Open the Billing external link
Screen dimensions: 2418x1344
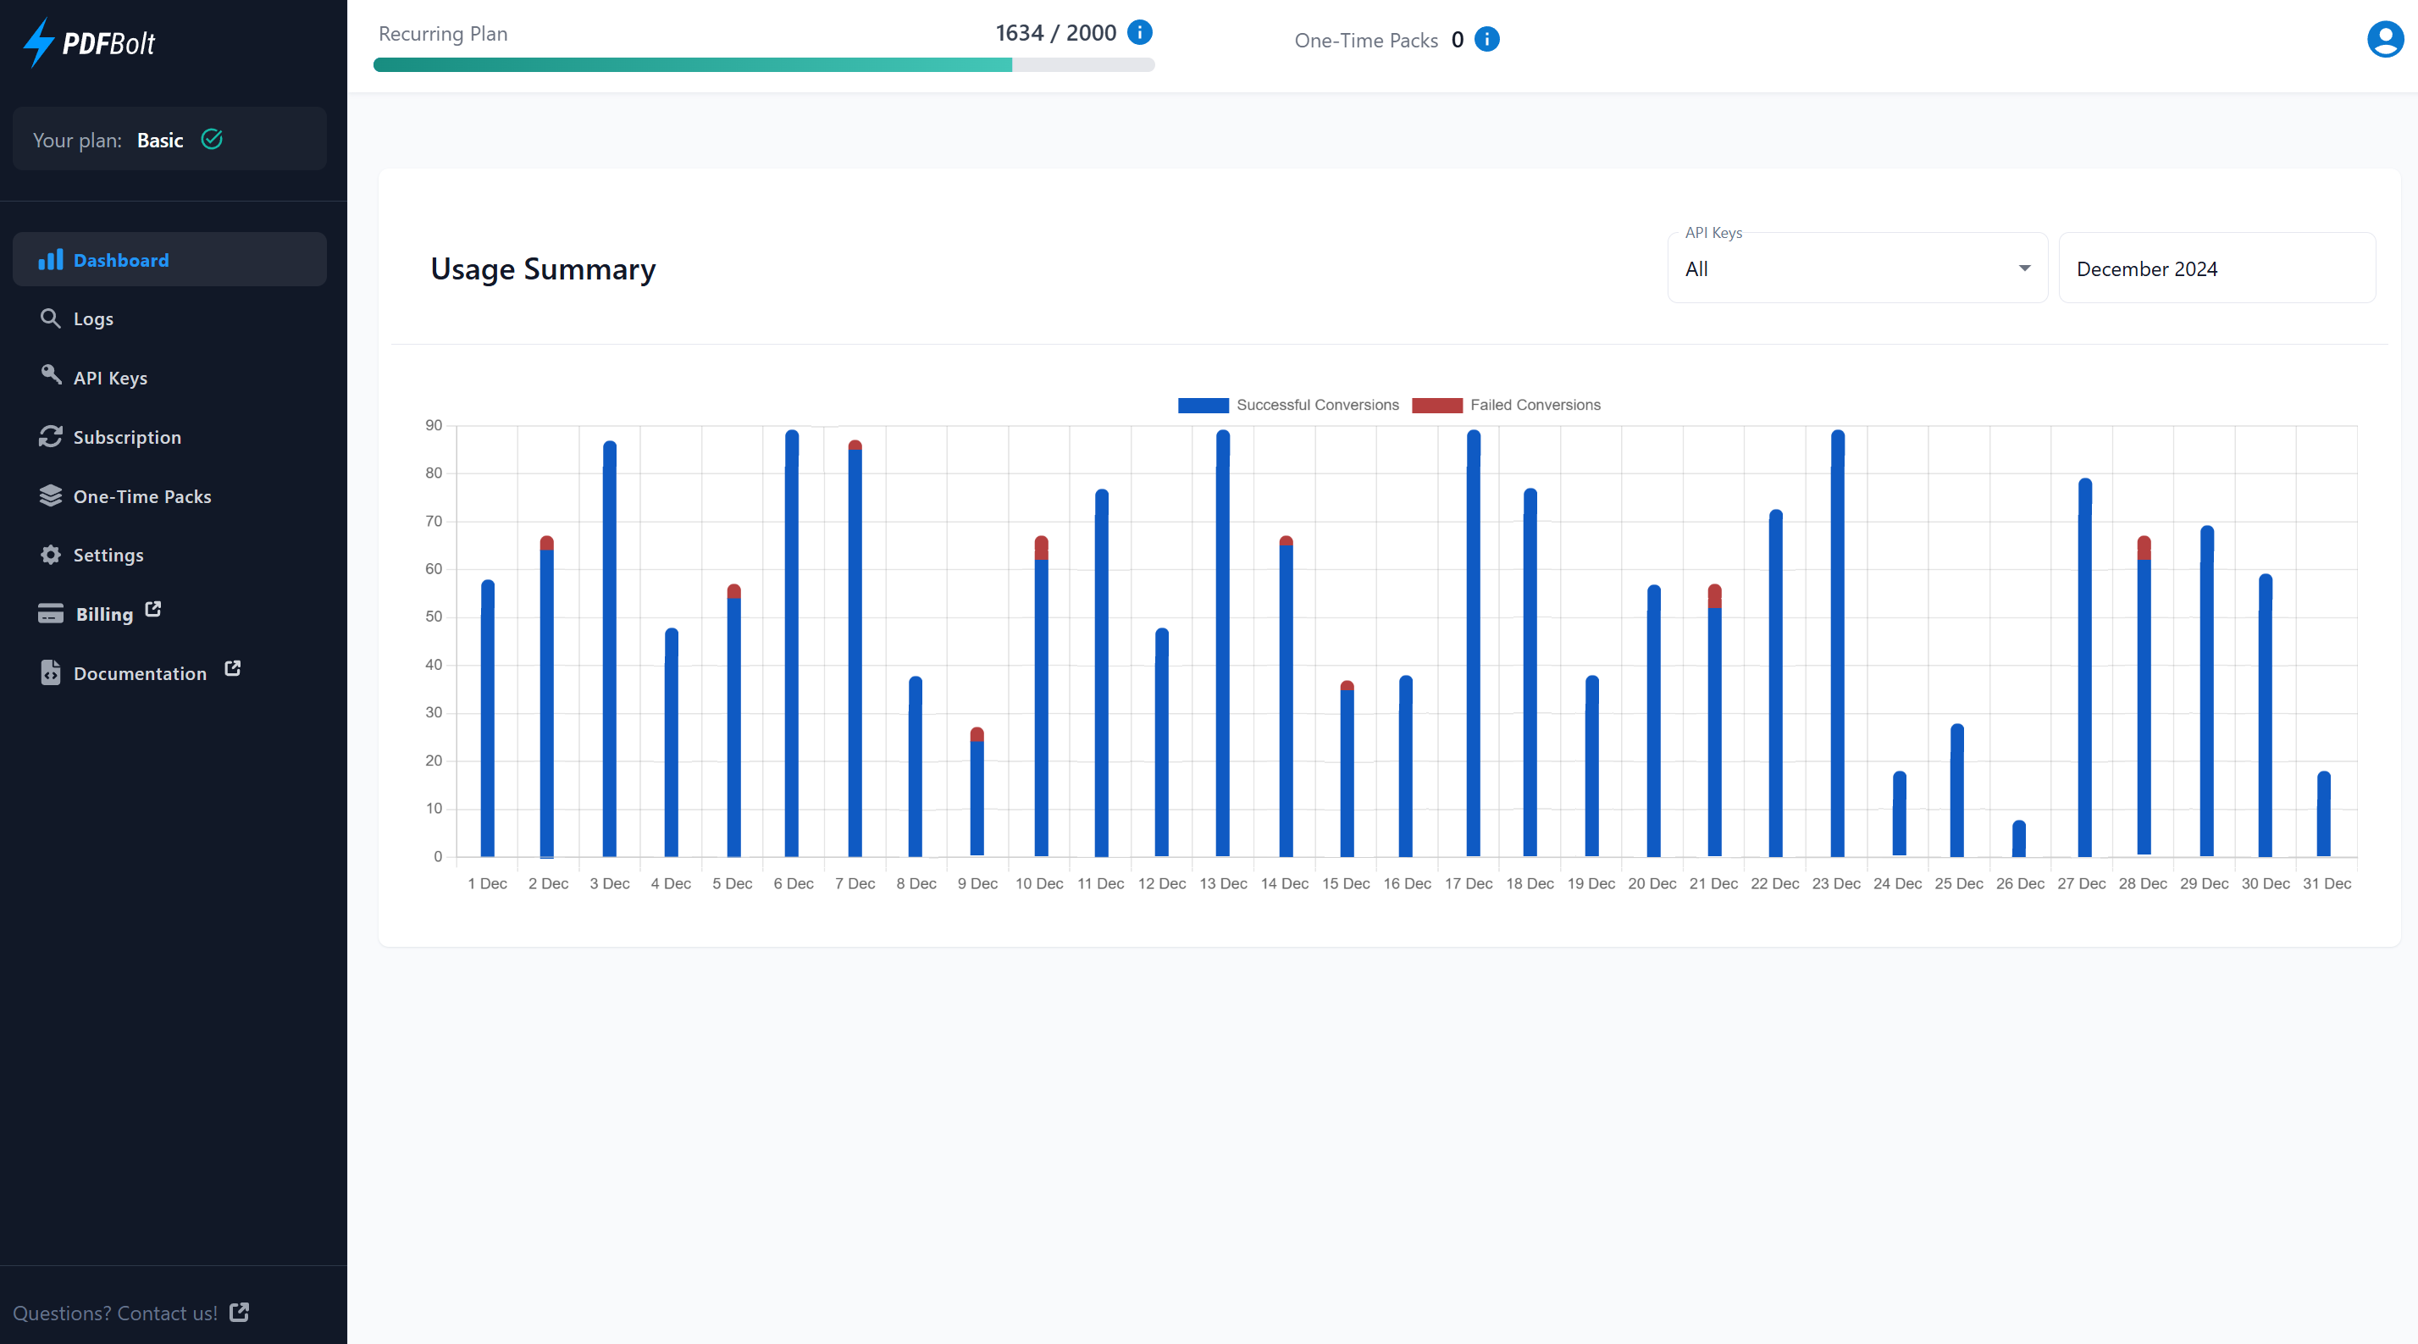pyautogui.click(x=104, y=614)
